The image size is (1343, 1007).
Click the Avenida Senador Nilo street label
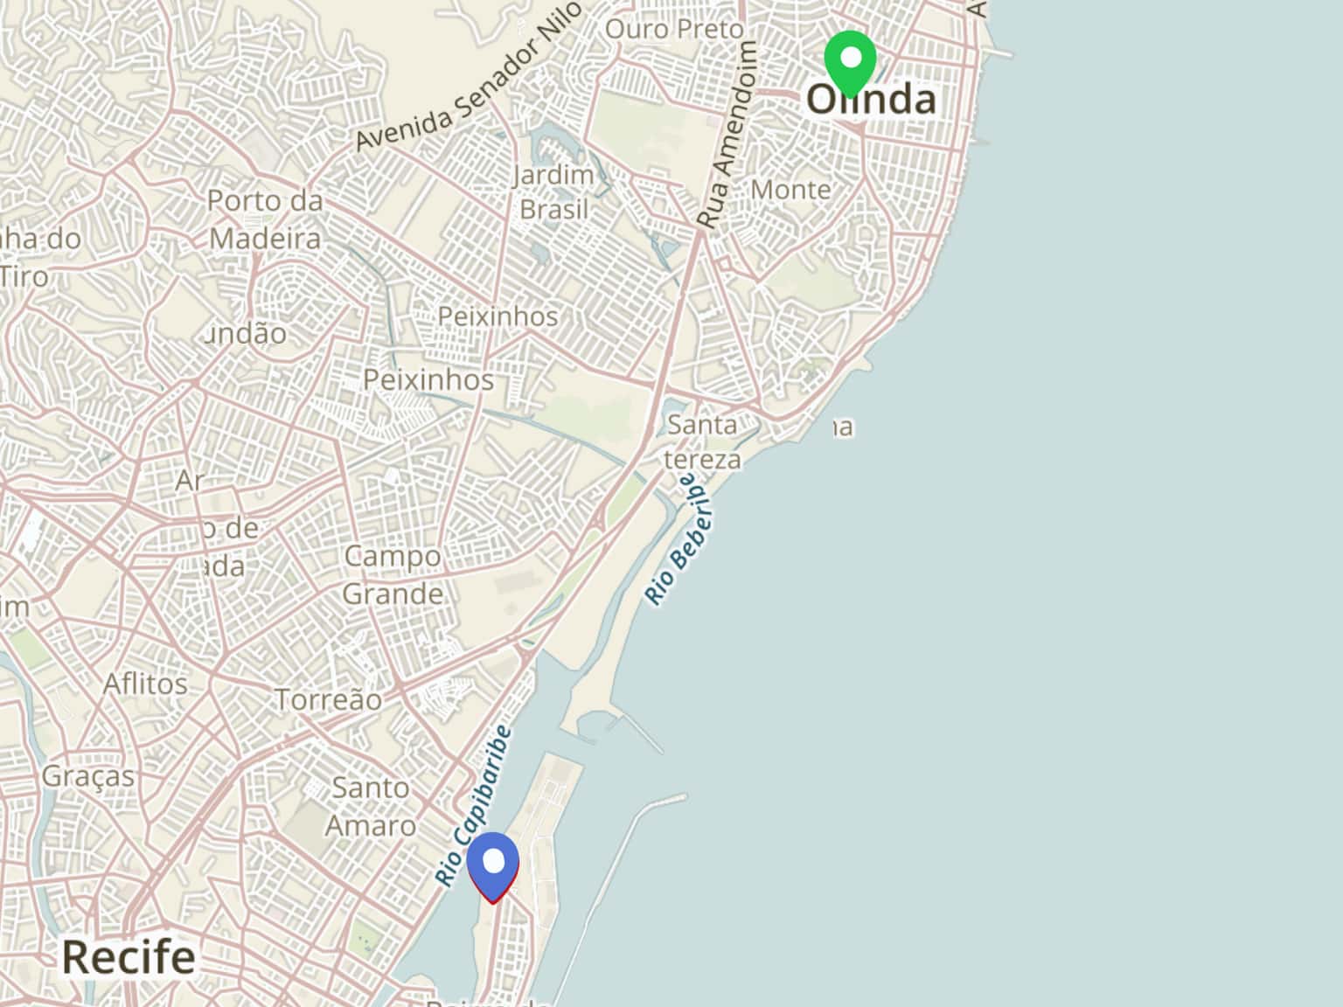[469, 76]
